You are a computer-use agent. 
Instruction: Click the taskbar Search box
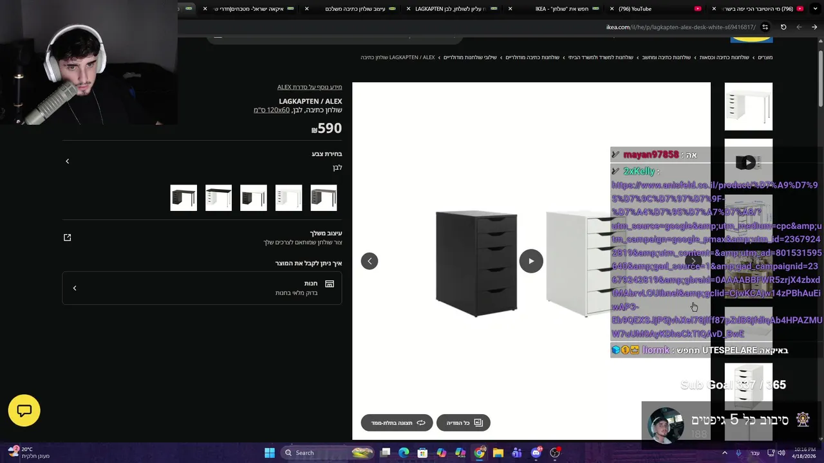[x=328, y=453]
